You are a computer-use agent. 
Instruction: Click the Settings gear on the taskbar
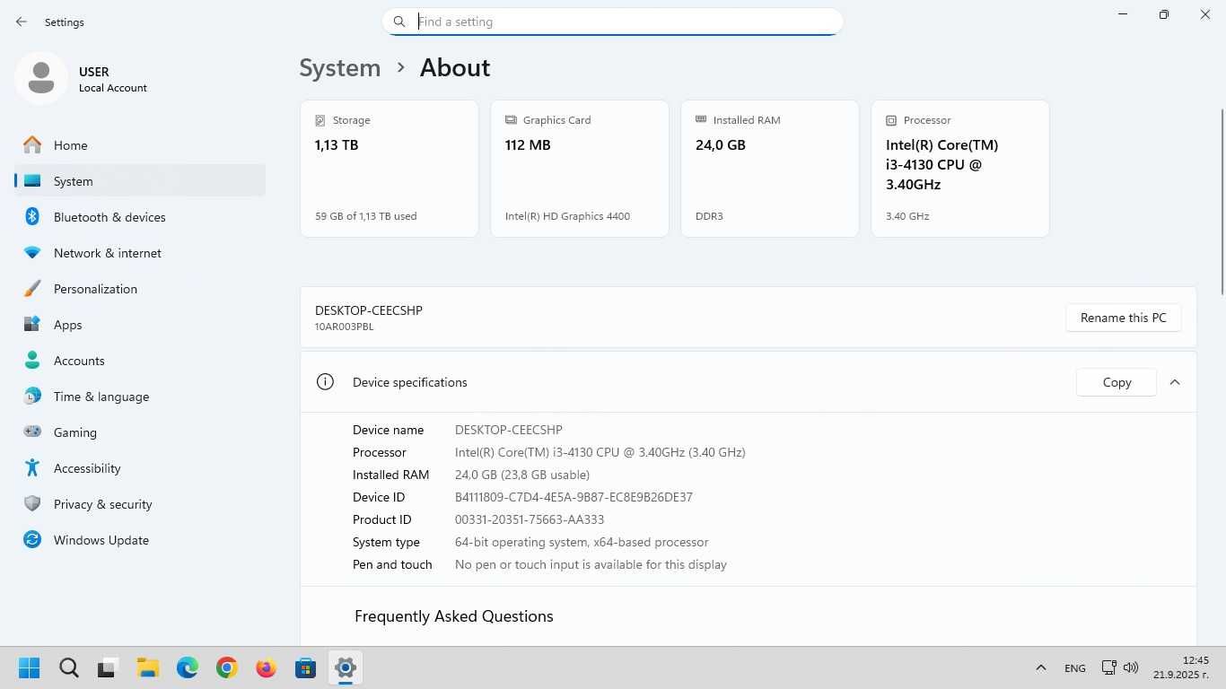tap(346, 667)
